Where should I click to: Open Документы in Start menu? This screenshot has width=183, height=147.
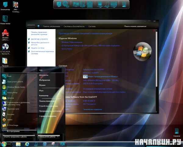coord(44,75)
